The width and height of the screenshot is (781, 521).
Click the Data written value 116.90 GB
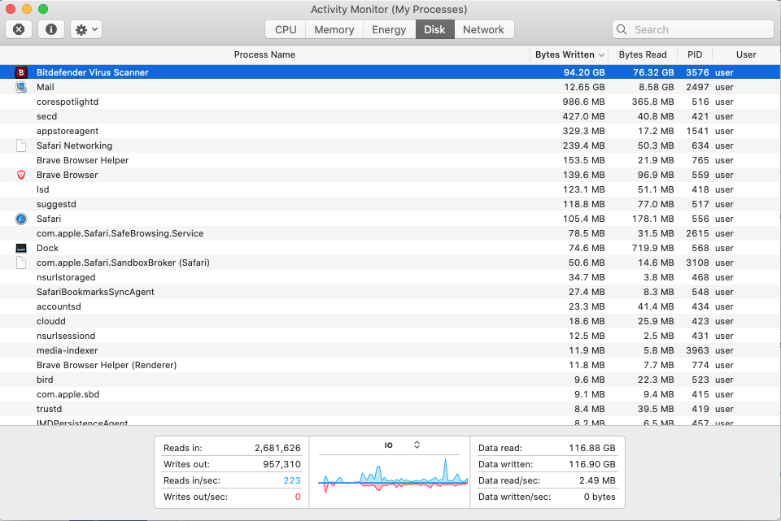point(592,464)
